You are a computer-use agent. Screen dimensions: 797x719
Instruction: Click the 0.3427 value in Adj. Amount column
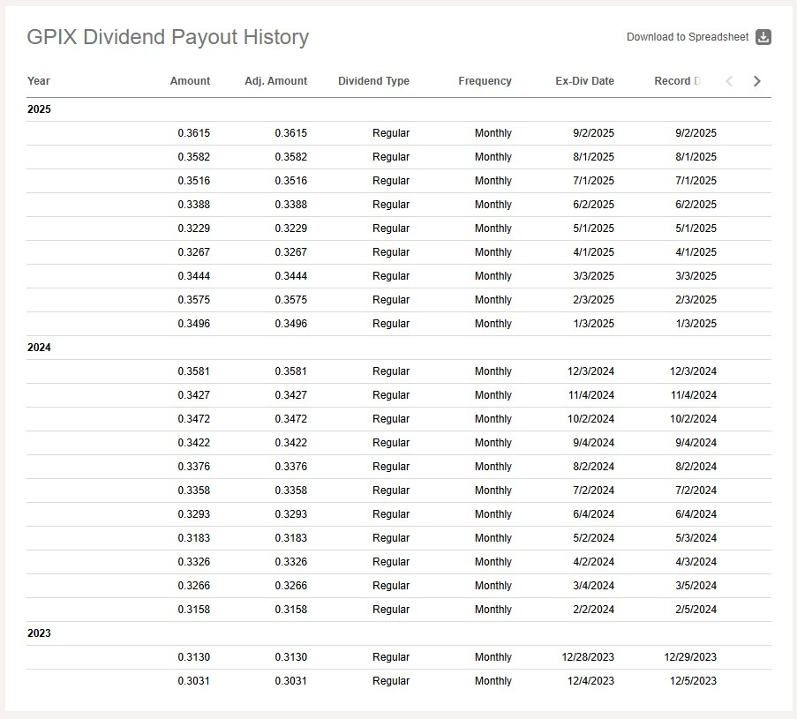coord(290,395)
